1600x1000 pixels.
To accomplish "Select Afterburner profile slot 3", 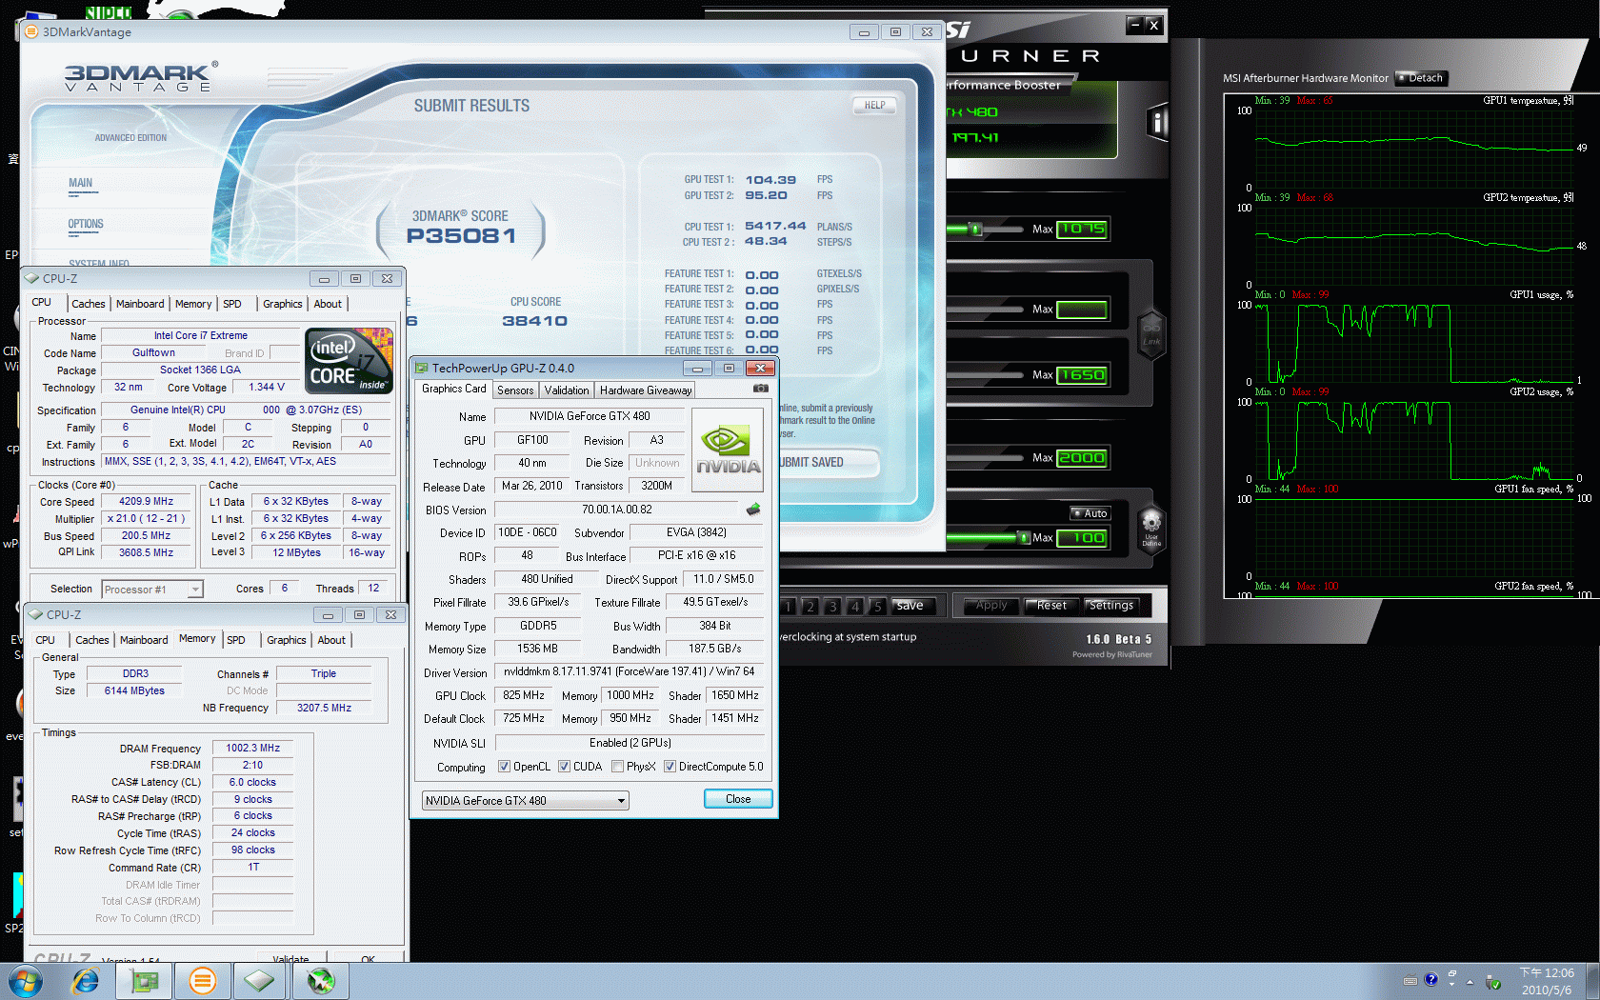I will tap(832, 606).
